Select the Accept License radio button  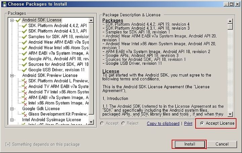(x=202, y=123)
